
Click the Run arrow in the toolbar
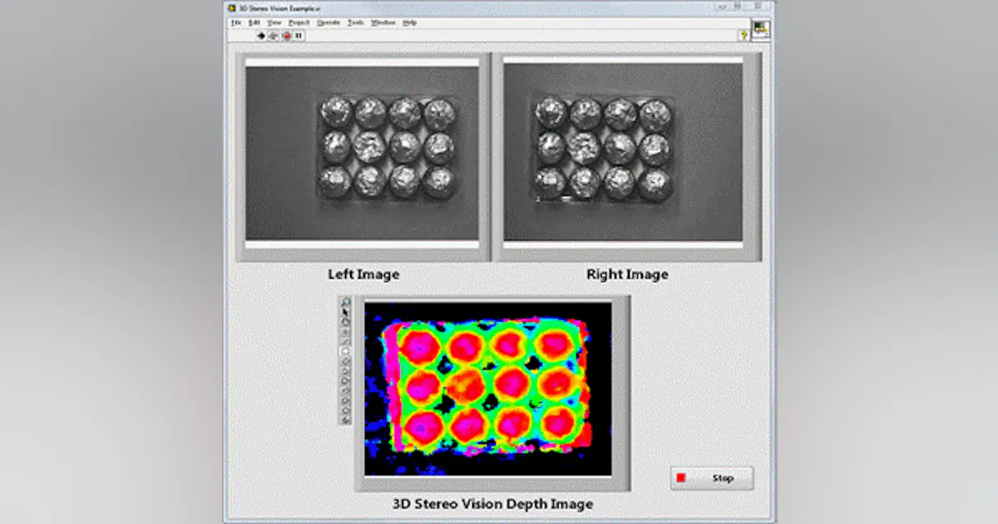point(260,36)
